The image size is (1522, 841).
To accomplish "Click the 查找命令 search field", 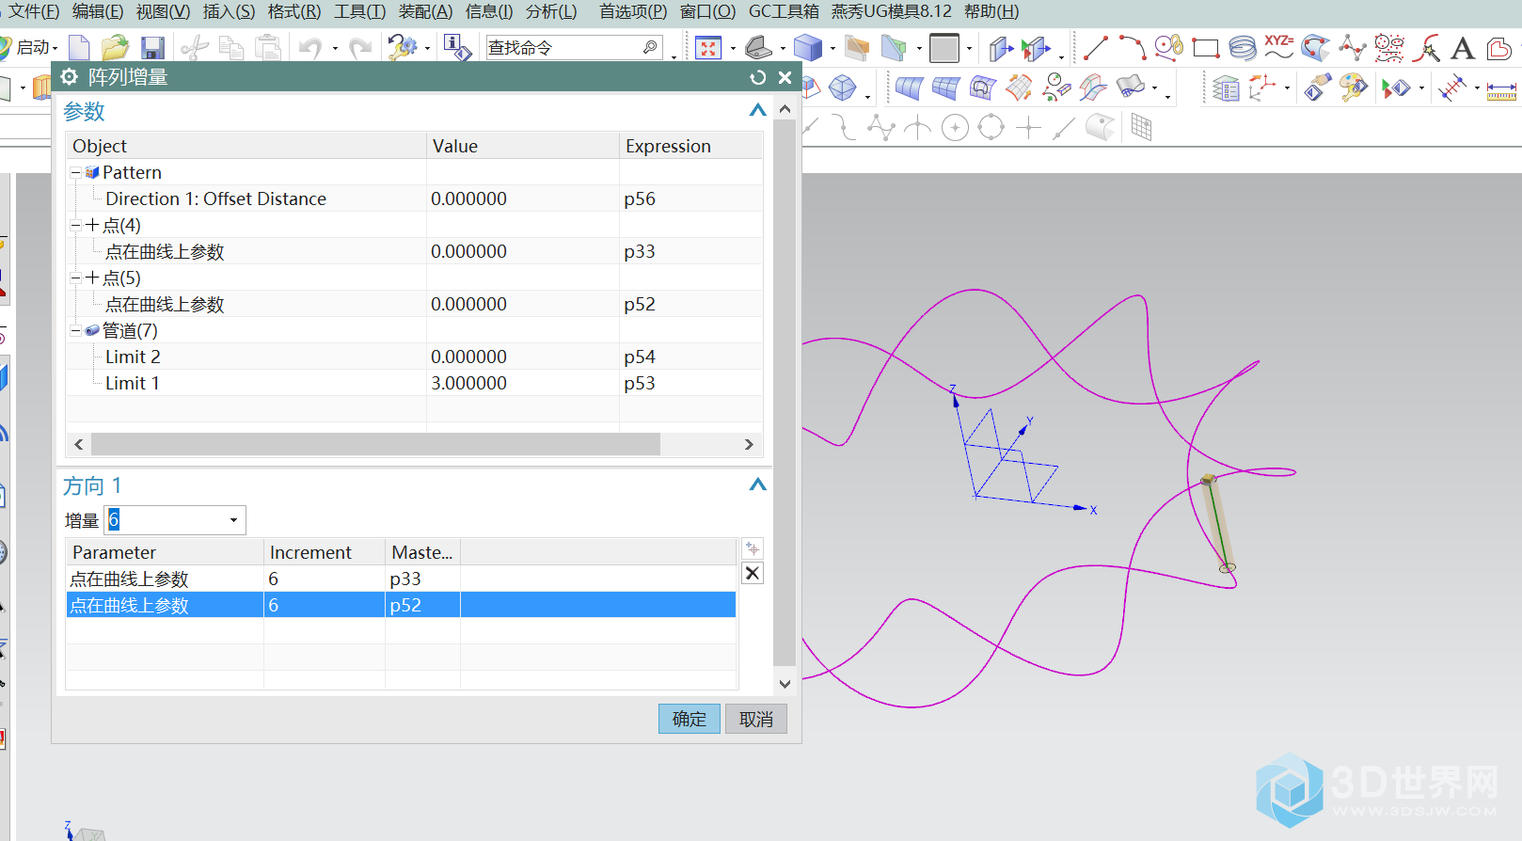I will pyautogui.click(x=574, y=47).
